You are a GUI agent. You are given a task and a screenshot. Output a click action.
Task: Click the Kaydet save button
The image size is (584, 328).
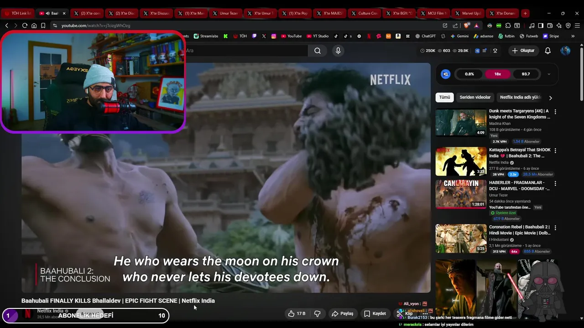(x=375, y=313)
